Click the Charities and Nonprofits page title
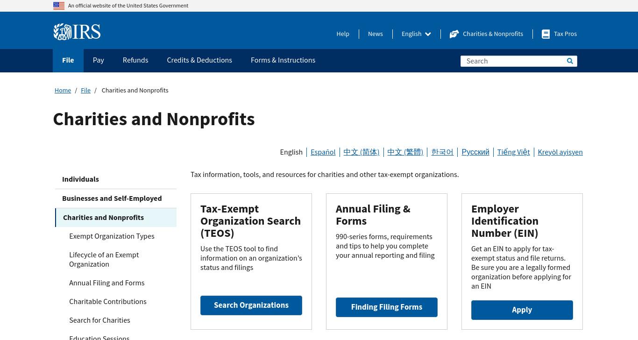The height and width of the screenshot is (340, 638). coord(154,119)
